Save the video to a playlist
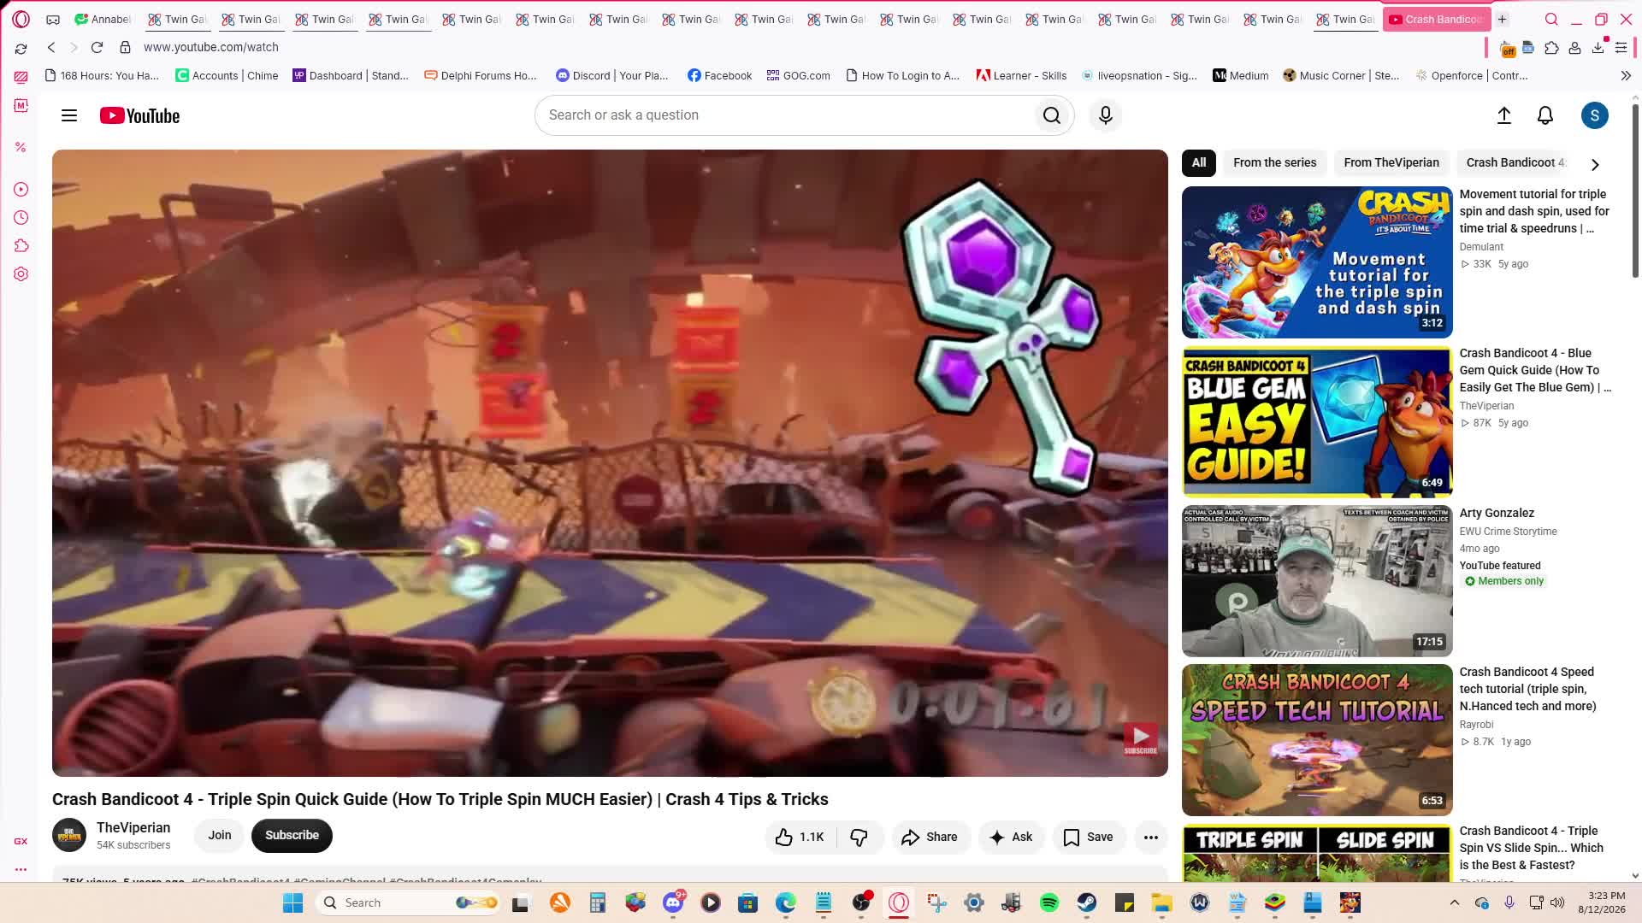 pyautogui.click(x=1088, y=837)
